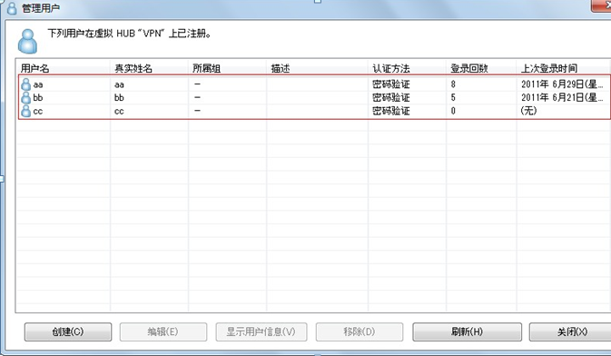Click real name cc cell
Screen dimensions: 611x356
[119, 112]
